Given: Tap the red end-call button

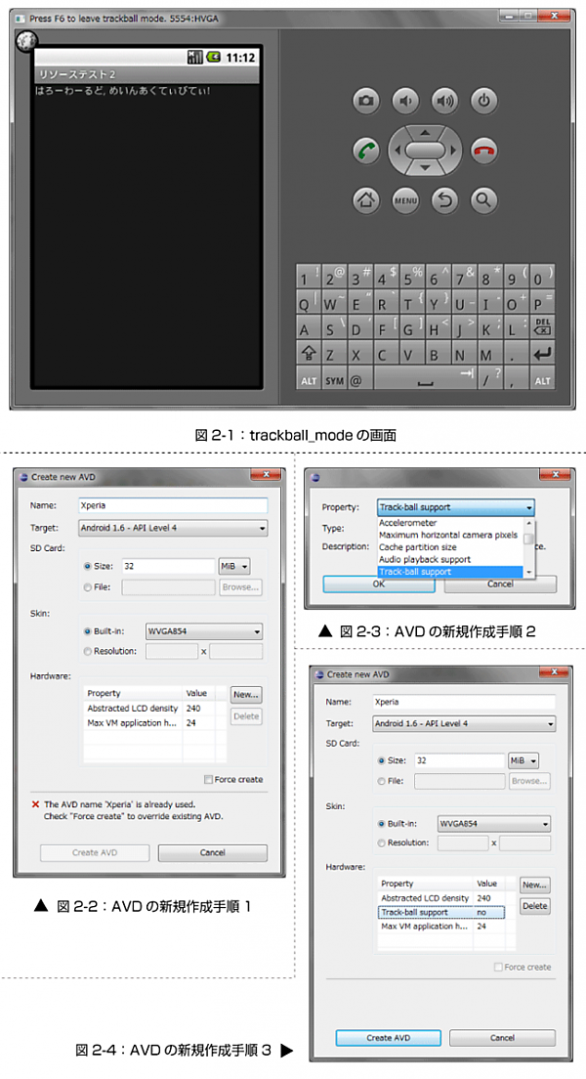Looking at the screenshot, I should coord(484,150).
